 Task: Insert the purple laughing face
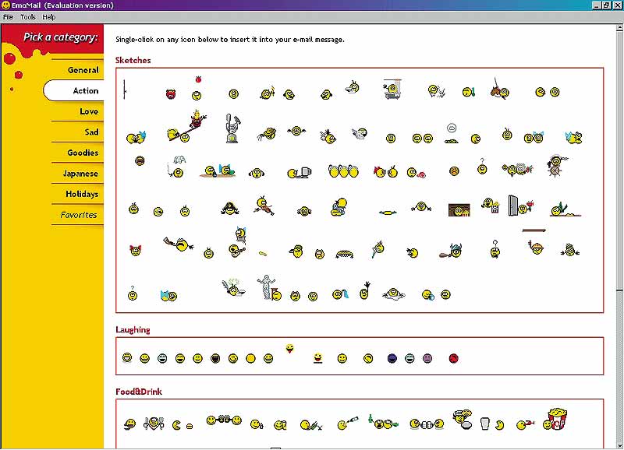[427, 359]
